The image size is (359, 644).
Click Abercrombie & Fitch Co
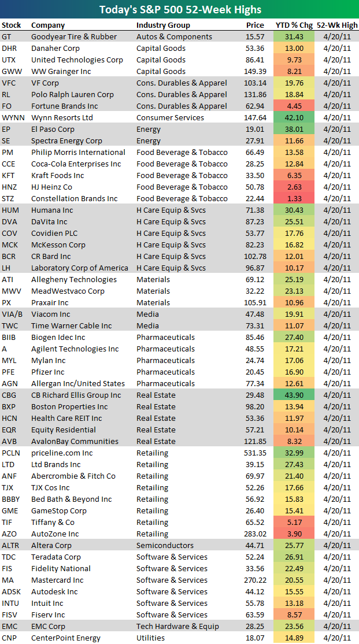pyautogui.click(x=73, y=476)
